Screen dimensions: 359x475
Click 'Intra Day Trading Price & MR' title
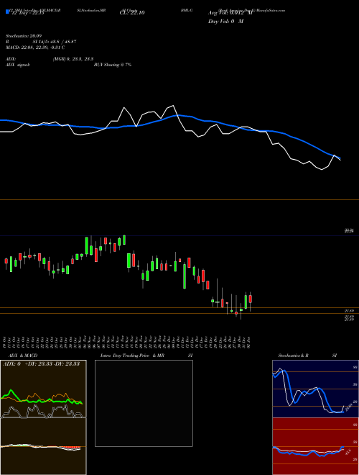[x=132, y=356]
